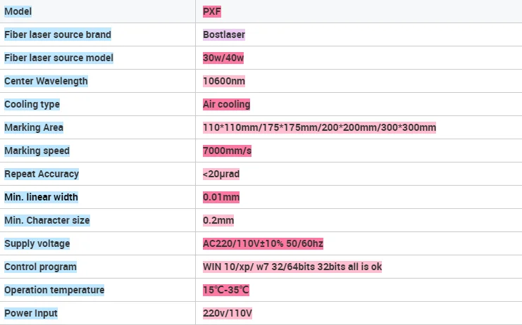The width and height of the screenshot is (522, 325).
Task: Select the <20μrad accuracy value
Action: coord(221,174)
